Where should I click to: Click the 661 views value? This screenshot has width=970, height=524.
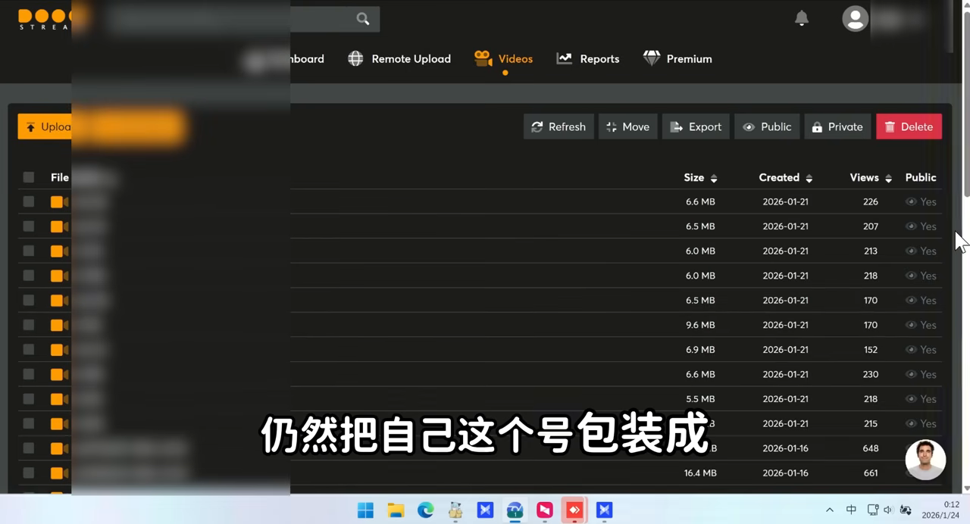click(870, 473)
